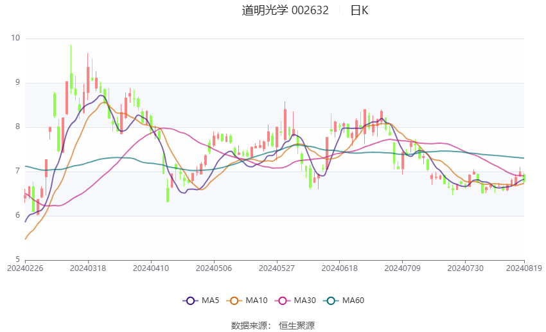
Task: Click y-axis value label 5
Action: 18,259
